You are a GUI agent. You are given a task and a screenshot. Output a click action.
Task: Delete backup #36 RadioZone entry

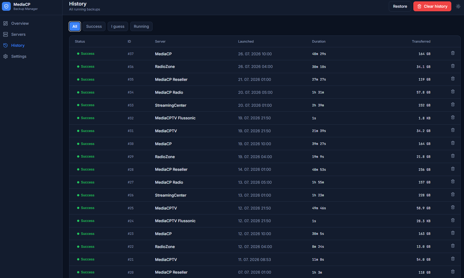453,66
